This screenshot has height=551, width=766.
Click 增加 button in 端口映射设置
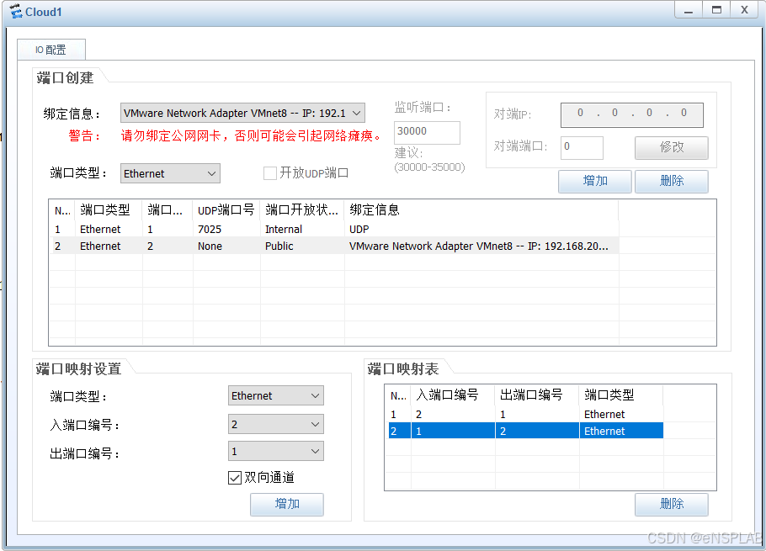(287, 504)
